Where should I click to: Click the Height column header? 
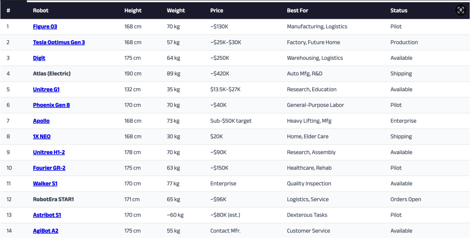coord(133,10)
